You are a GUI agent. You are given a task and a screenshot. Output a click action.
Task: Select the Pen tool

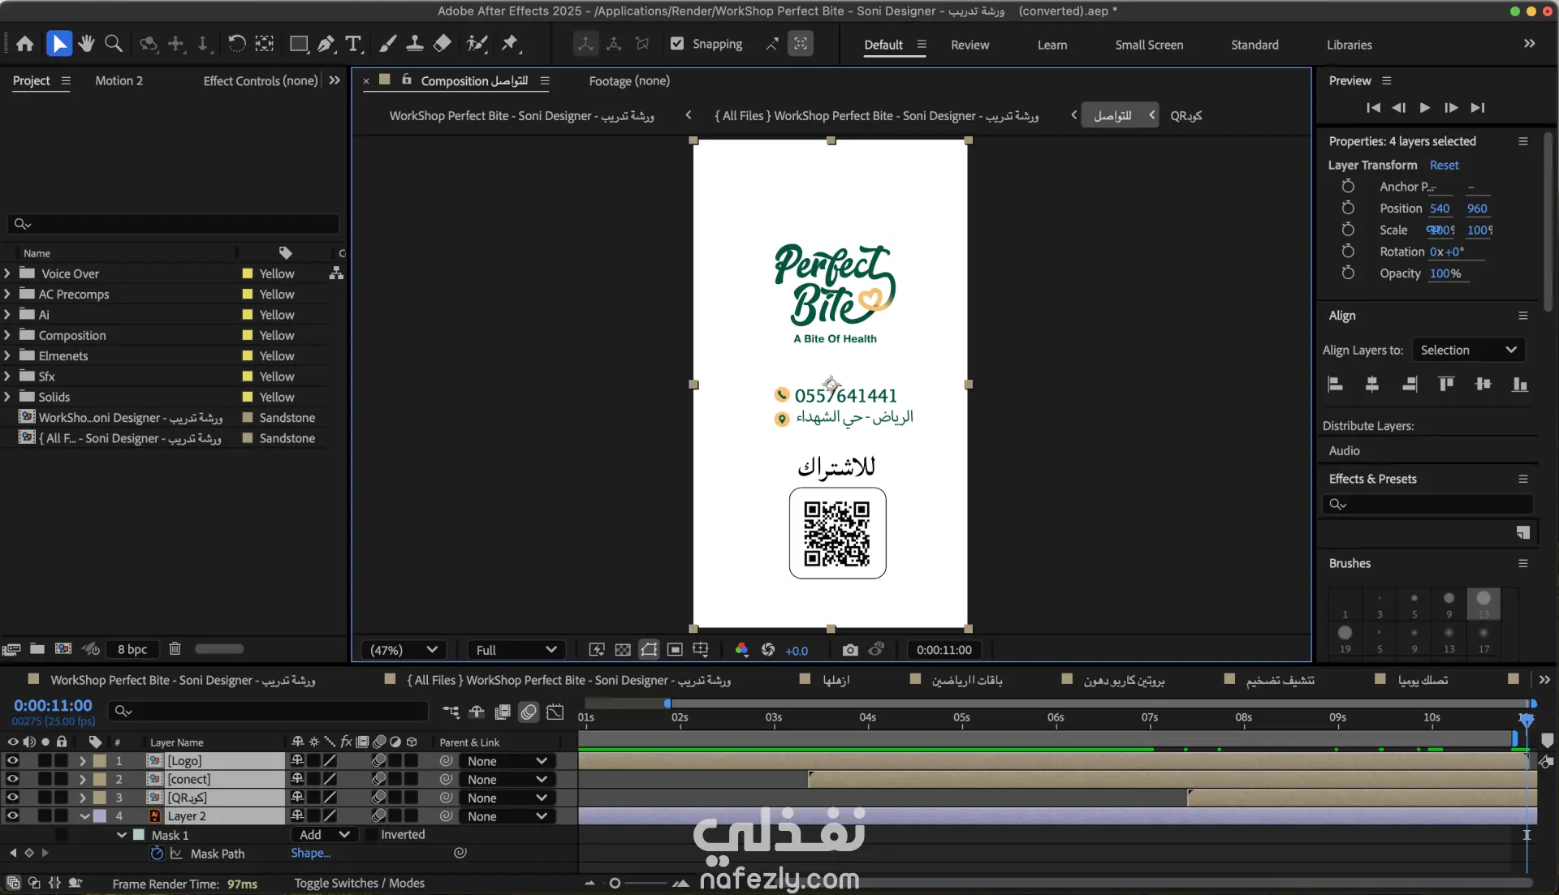(x=326, y=44)
